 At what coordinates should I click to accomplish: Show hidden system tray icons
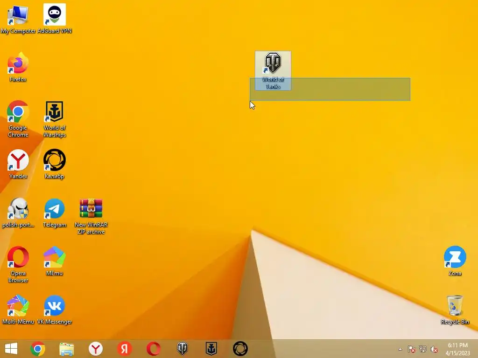[x=400, y=349]
